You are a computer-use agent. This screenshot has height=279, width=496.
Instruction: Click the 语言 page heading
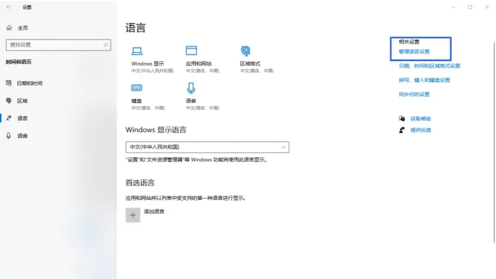click(x=135, y=28)
